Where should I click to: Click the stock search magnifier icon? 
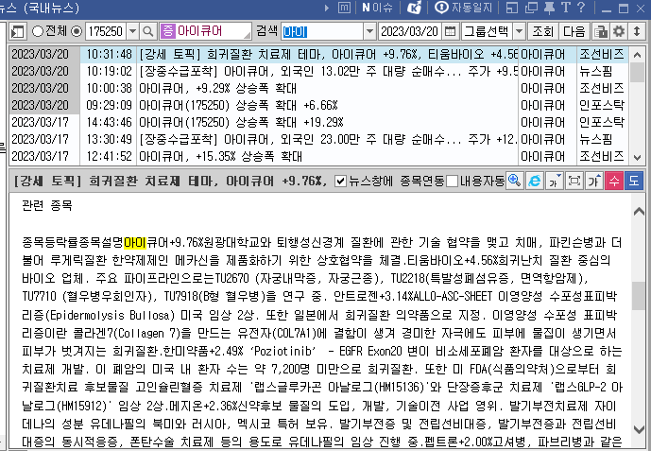[x=147, y=31]
